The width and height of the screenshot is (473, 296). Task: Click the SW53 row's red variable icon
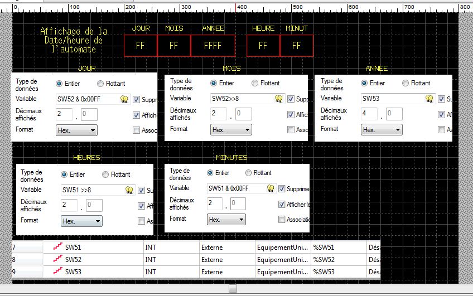[57, 272]
